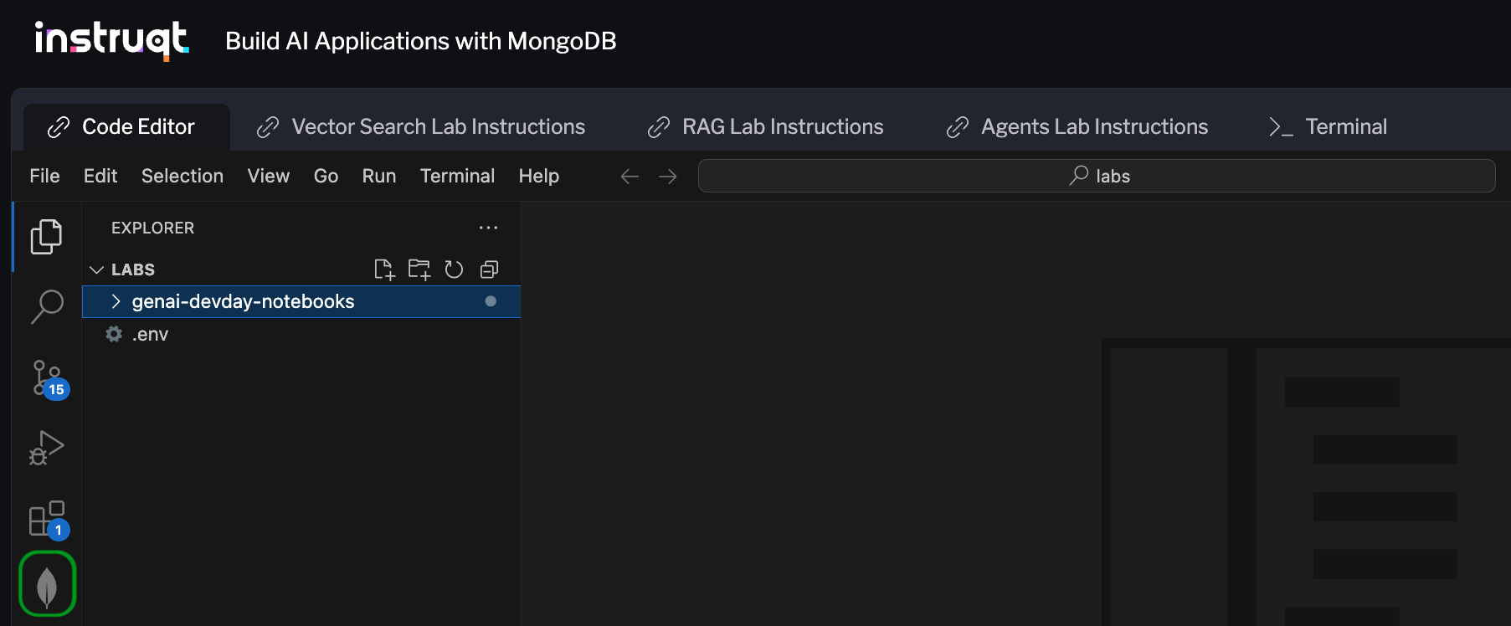
Task: Open the Selection menu
Action: click(x=182, y=176)
